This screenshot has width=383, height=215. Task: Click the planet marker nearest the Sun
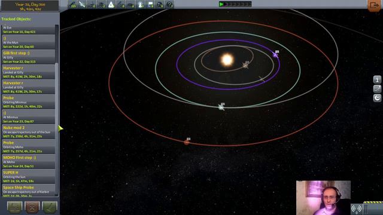pyautogui.click(x=245, y=65)
